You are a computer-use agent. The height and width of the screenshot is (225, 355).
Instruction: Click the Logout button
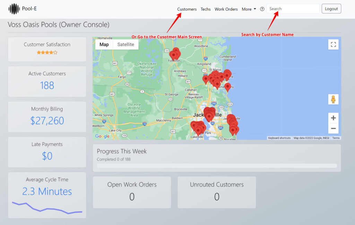click(331, 9)
